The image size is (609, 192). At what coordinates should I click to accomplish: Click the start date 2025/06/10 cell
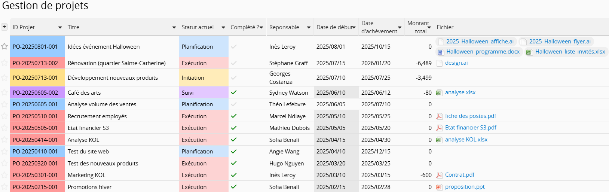336,92
